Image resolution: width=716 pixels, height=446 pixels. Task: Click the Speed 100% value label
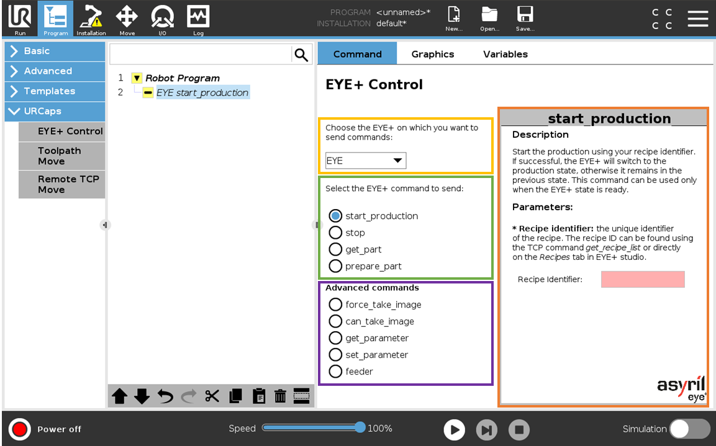380,429
